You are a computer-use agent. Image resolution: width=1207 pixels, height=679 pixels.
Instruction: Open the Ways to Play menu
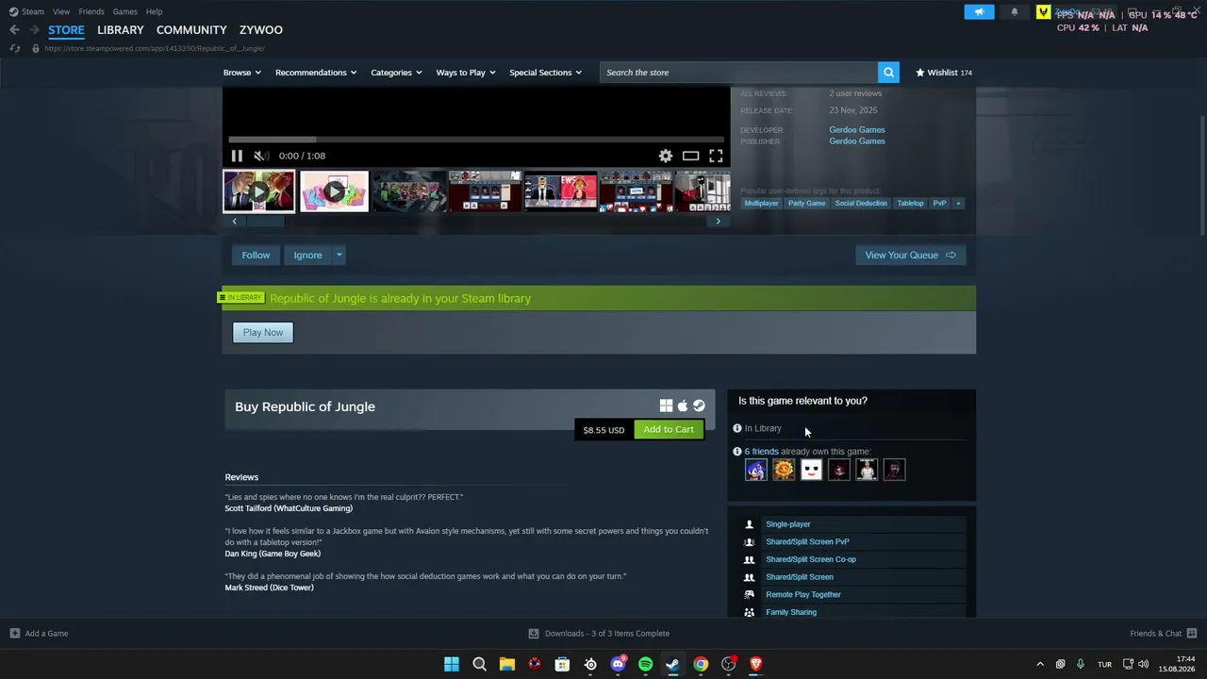[x=466, y=73]
